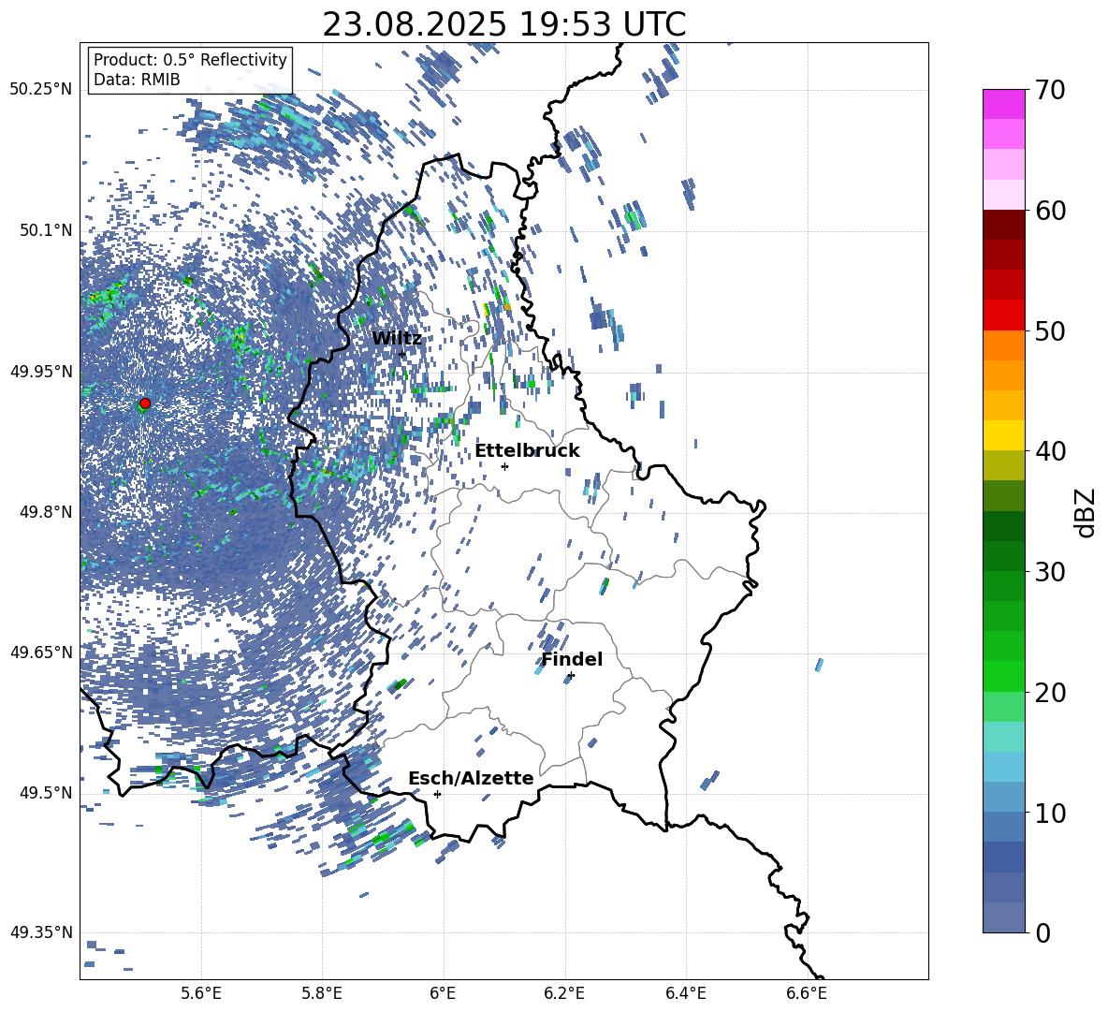This screenshot has height=1012, width=1108.
Task: Click the 49.95°N latitude label
Action: 41,372
